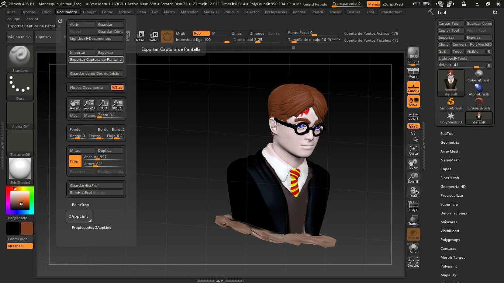Toggle the Rgb paint mode button
Viewport: 504px width, 283px height.
click(x=201, y=33)
